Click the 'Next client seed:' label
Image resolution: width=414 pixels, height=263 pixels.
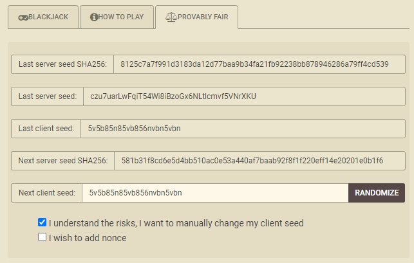click(46, 193)
